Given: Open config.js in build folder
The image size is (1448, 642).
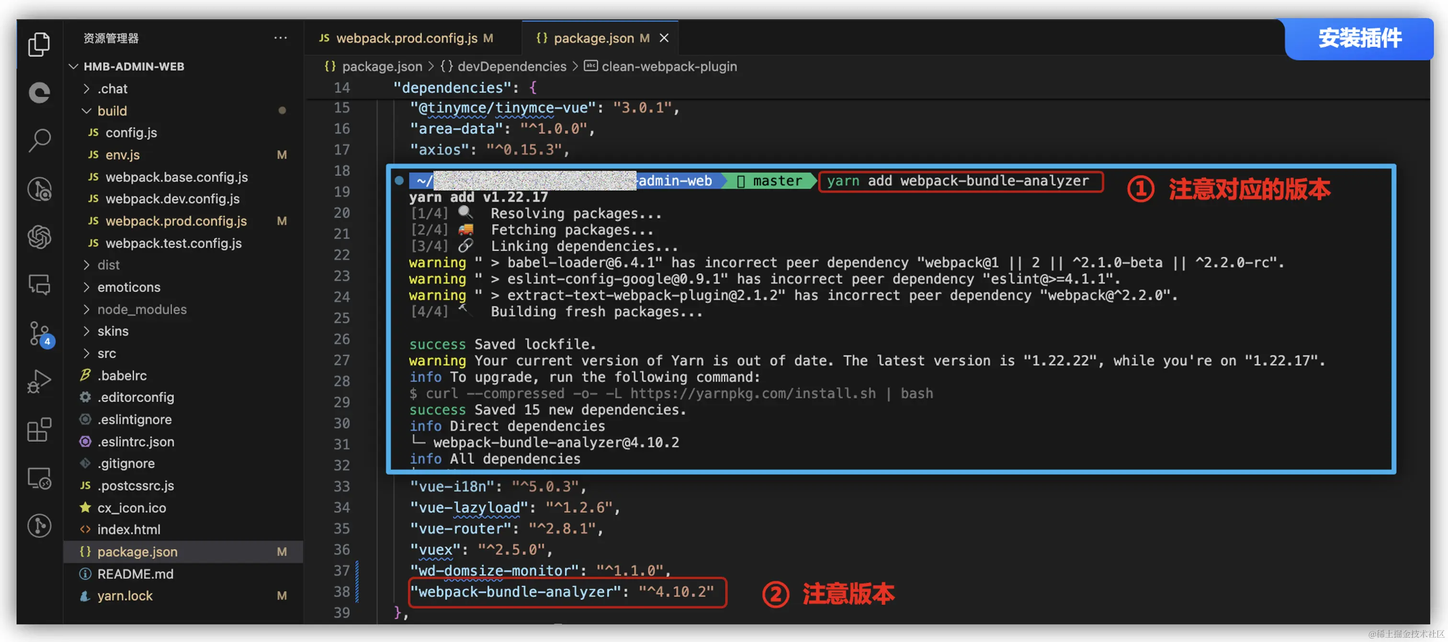Looking at the screenshot, I should (131, 133).
